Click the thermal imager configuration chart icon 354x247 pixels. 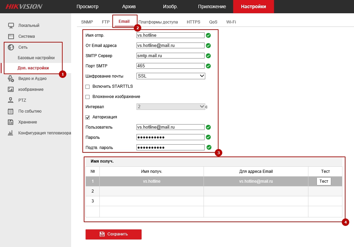(11, 133)
